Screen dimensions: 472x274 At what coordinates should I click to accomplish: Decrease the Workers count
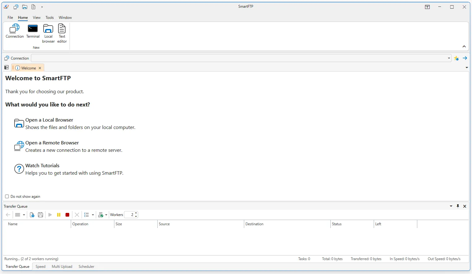[x=136, y=216]
